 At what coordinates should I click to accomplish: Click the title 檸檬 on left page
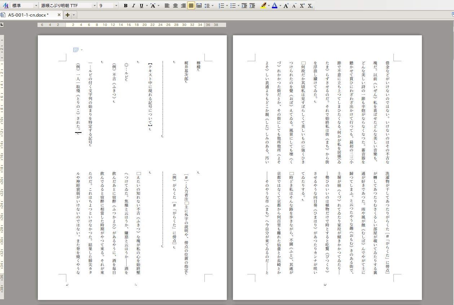(x=198, y=65)
